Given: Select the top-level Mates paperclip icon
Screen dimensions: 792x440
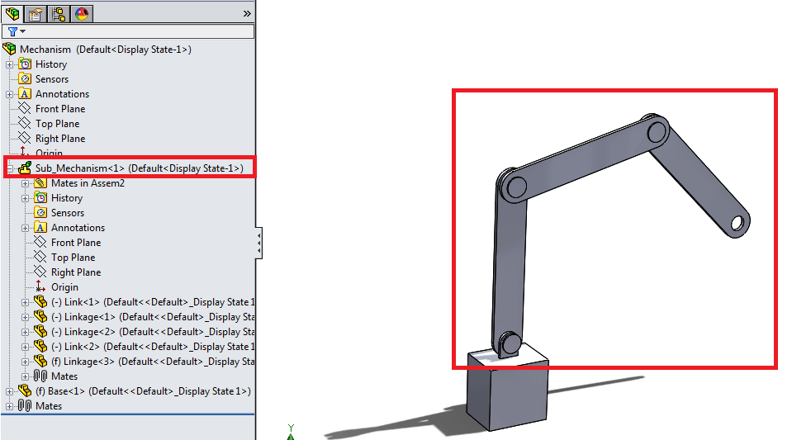Looking at the screenshot, I should (25, 405).
